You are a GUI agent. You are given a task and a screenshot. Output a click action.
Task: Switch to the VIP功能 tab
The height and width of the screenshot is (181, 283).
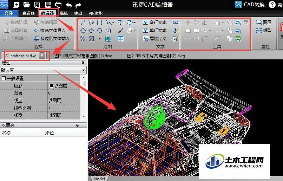[x=95, y=13]
